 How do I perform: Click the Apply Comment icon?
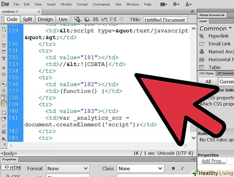click(x=4, y=113)
